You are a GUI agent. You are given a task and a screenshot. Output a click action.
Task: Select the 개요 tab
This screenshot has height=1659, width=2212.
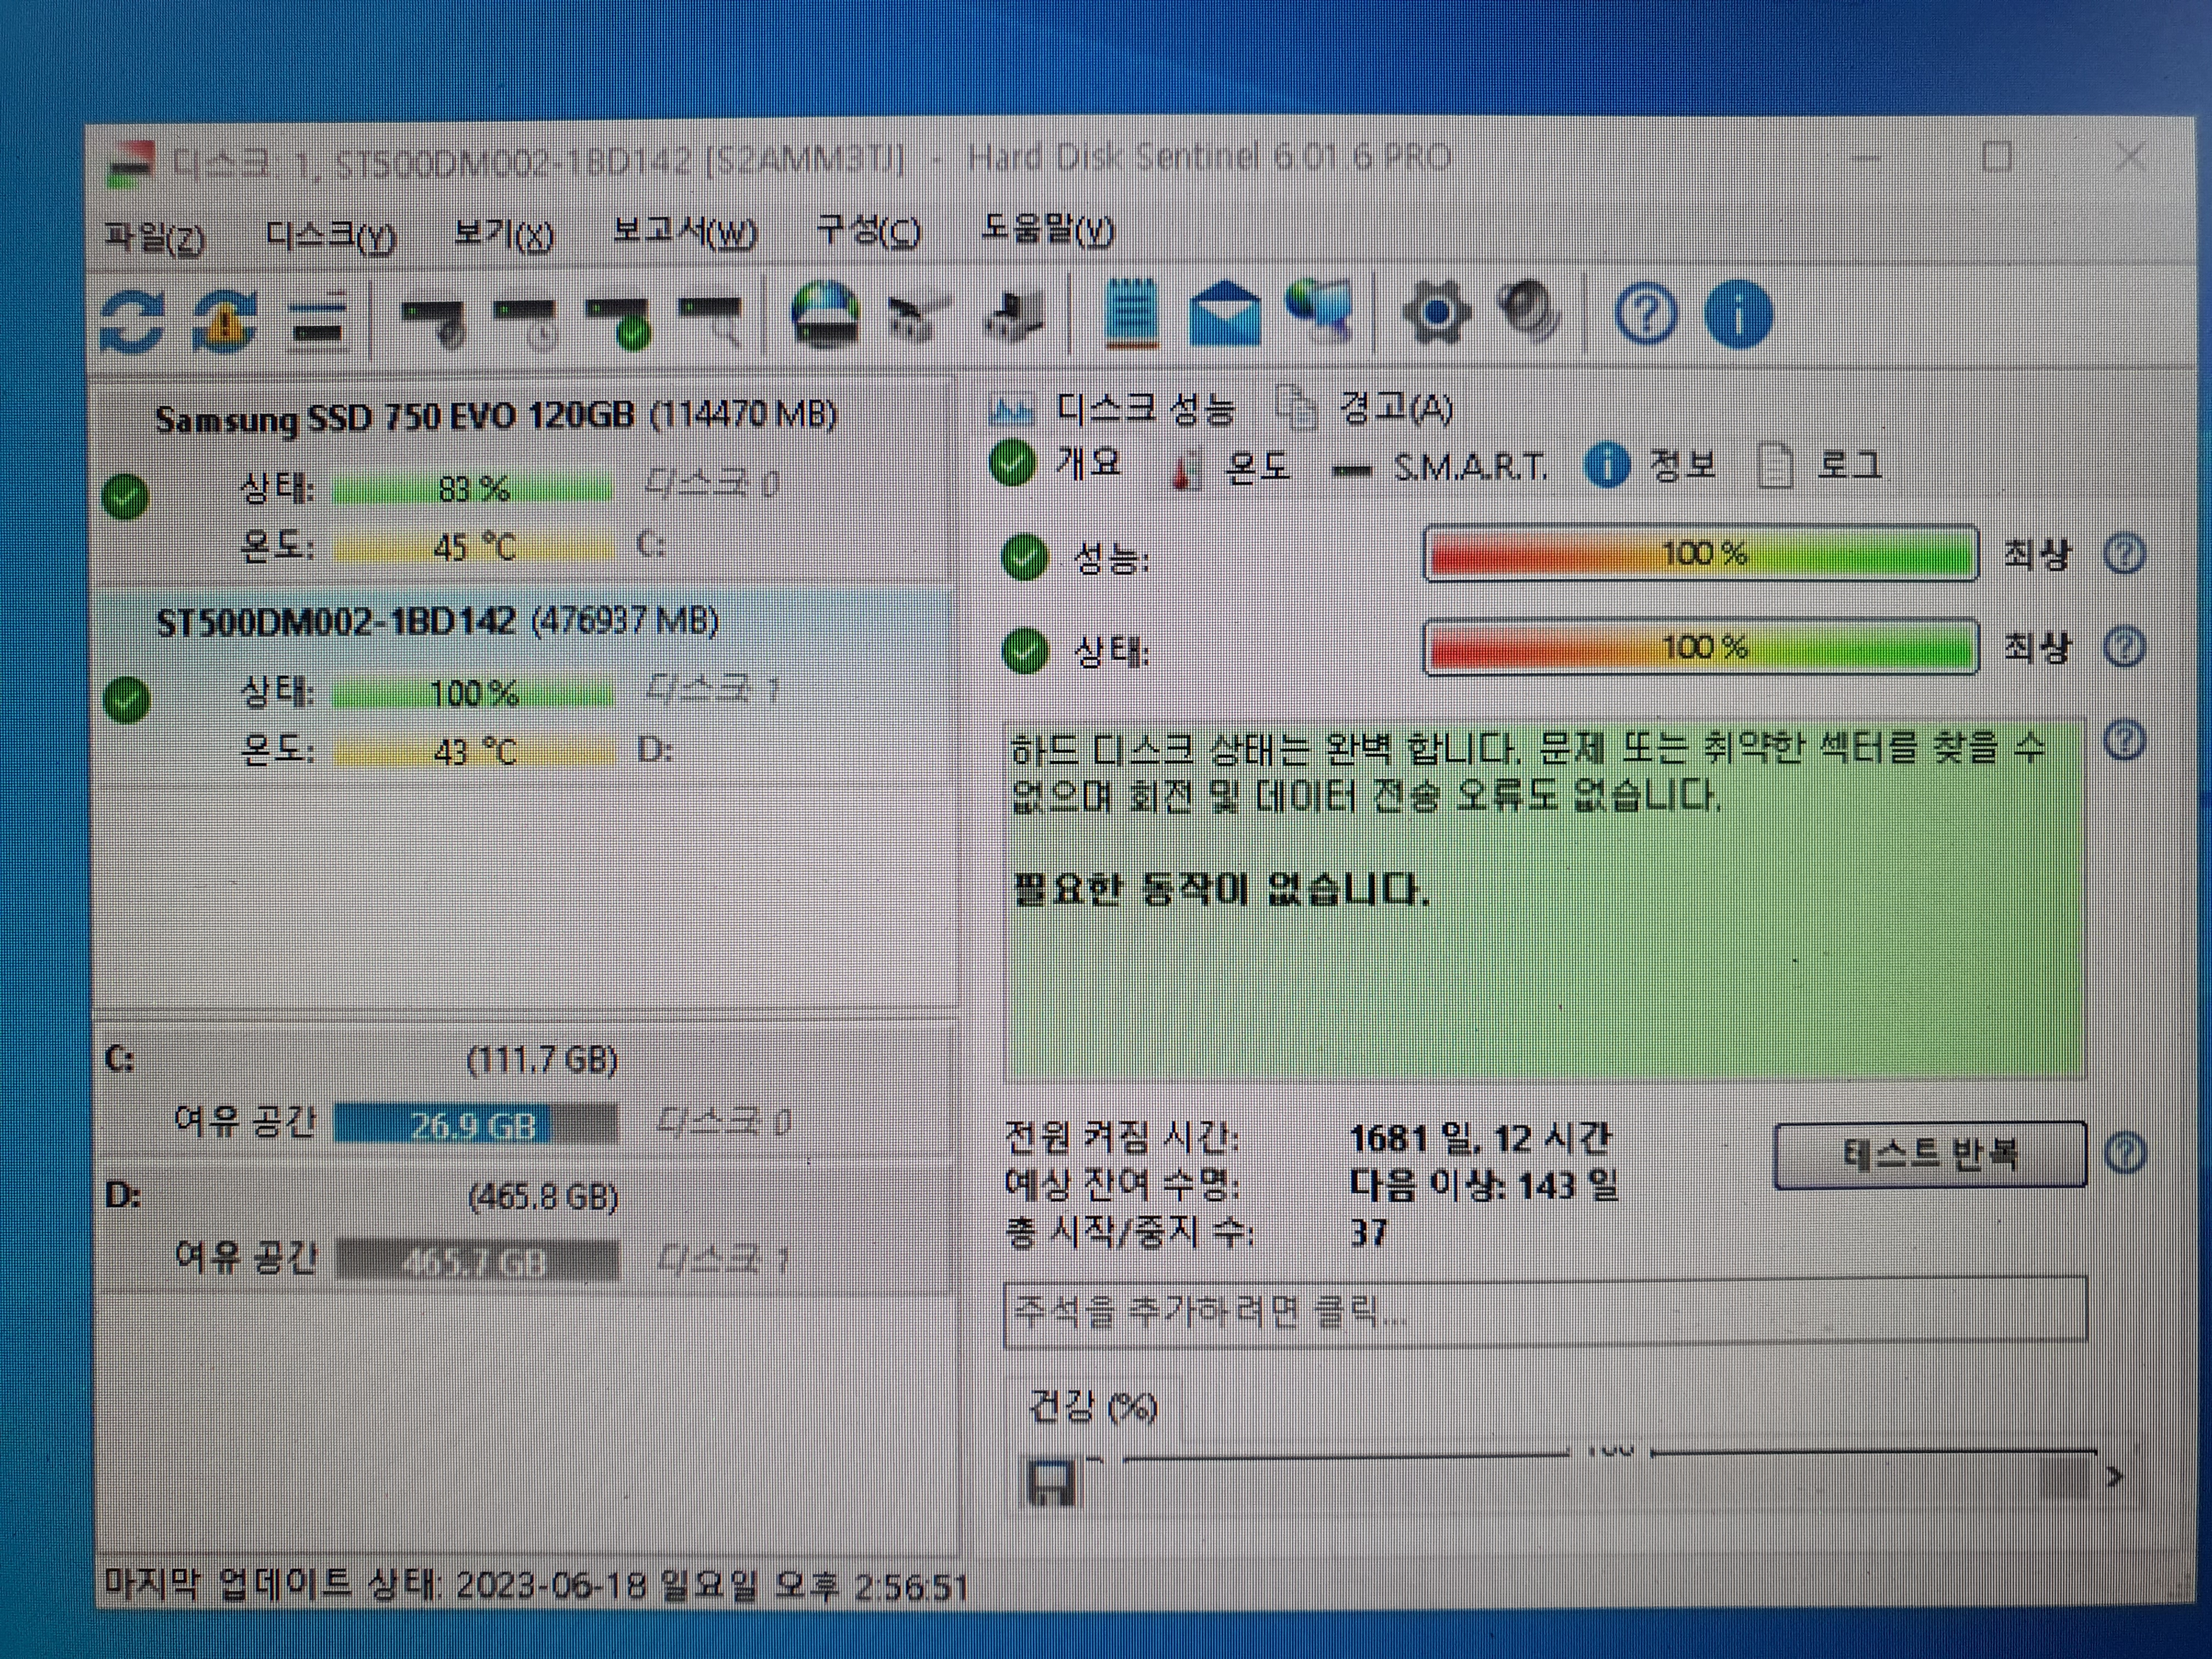coord(1055,463)
